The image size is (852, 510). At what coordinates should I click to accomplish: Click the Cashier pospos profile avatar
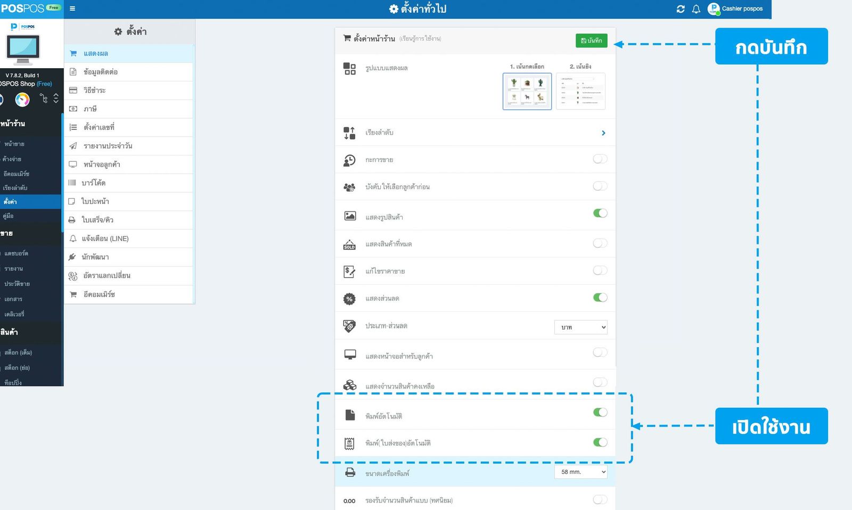pos(714,9)
